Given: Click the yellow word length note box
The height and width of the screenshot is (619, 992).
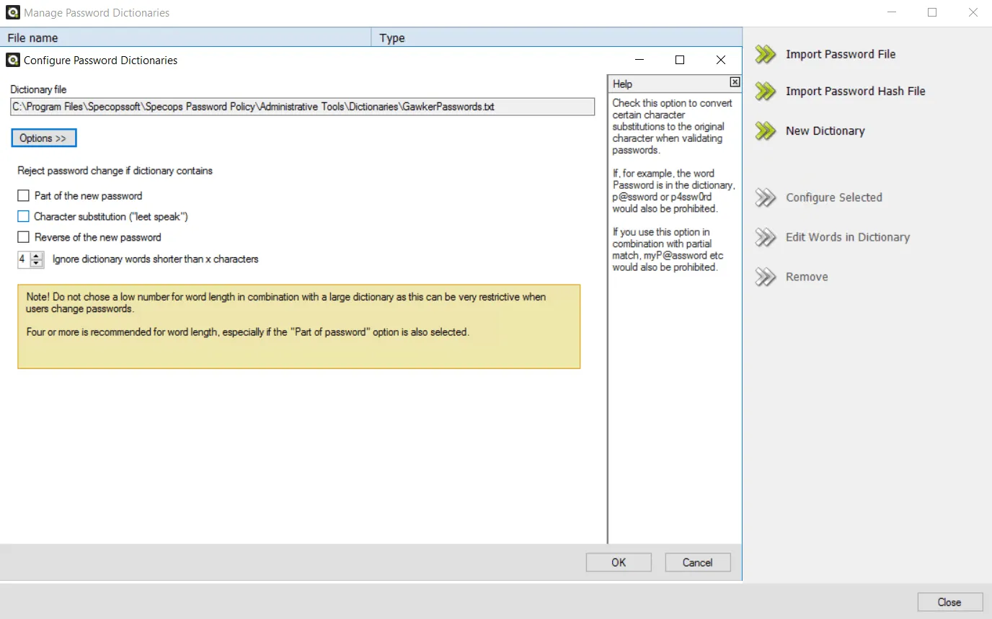Looking at the screenshot, I should coord(299,326).
